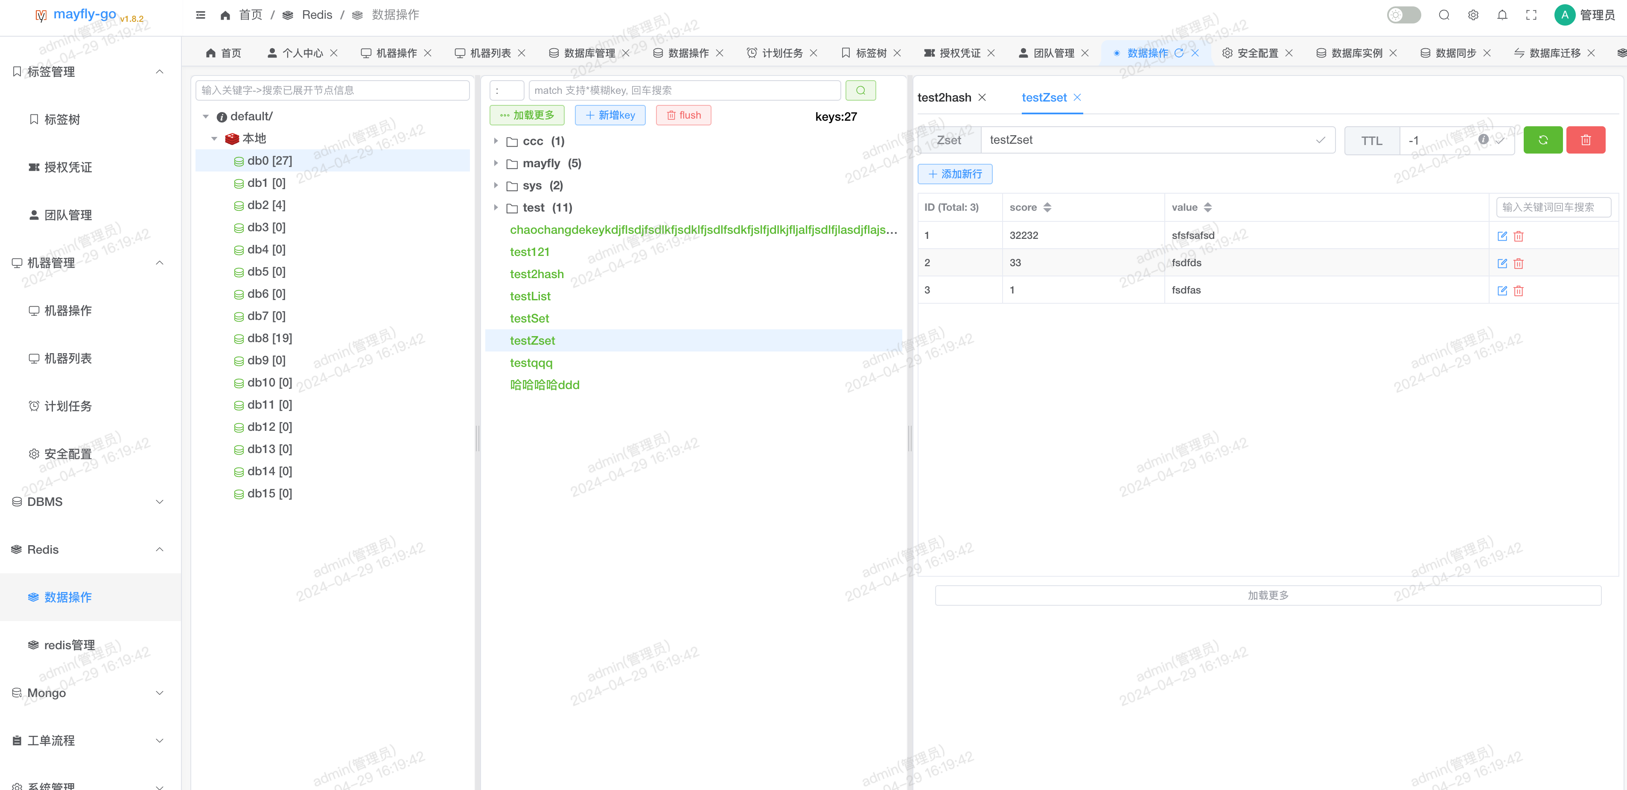Confirm key rename checkmark icon
Viewport: 1627px width, 790px height.
click(x=1320, y=140)
